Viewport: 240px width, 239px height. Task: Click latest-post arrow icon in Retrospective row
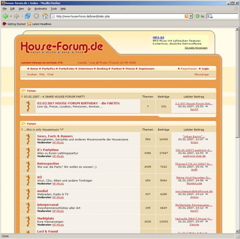tap(206, 167)
